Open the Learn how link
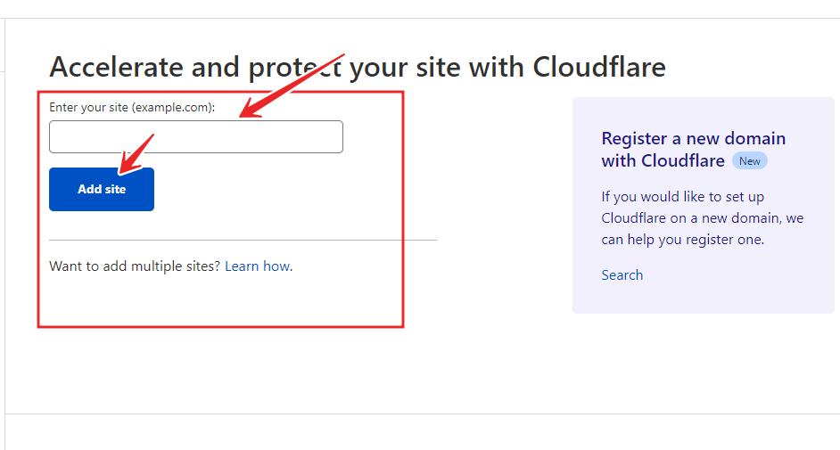Image resolution: width=840 pixels, height=450 pixels. coord(257,266)
